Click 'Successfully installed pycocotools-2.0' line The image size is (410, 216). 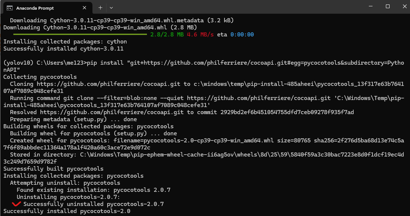click(x=67, y=211)
